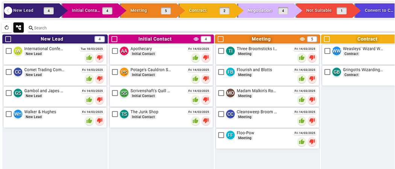
Task: Click the count badge 5 in Meeting column header
Action: pos(312,39)
